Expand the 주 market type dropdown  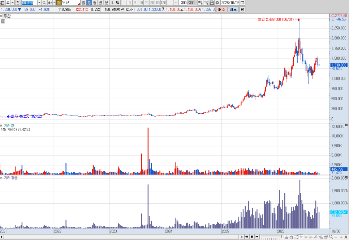coord(12,3)
